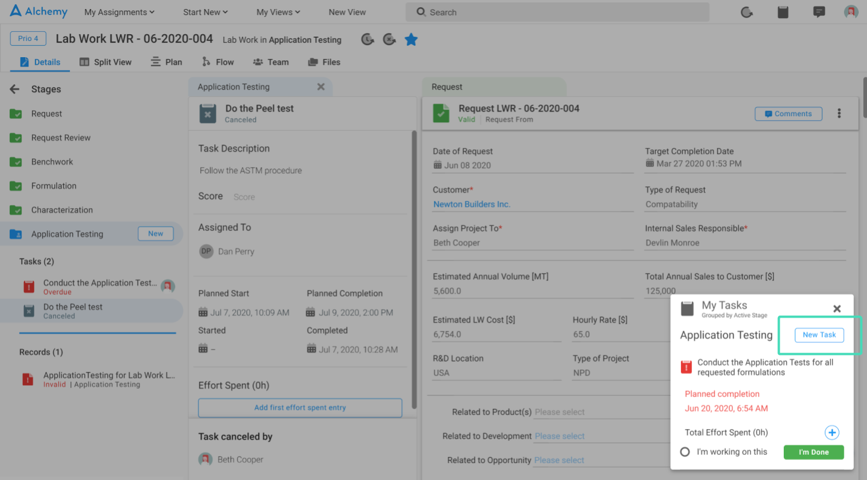867x480 pixels.
Task: Click the Comments button
Action: click(788, 114)
